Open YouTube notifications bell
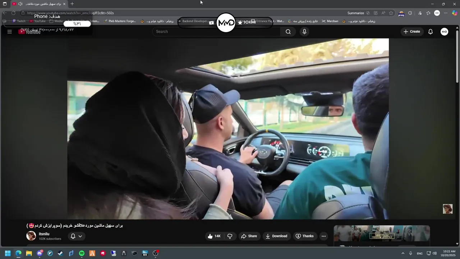Image resolution: width=460 pixels, height=259 pixels. pos(431,32)
